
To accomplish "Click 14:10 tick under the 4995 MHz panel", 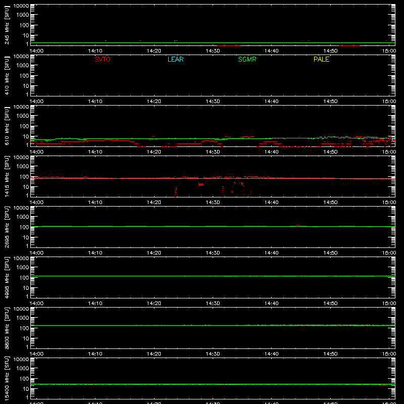I will (95, 304).
